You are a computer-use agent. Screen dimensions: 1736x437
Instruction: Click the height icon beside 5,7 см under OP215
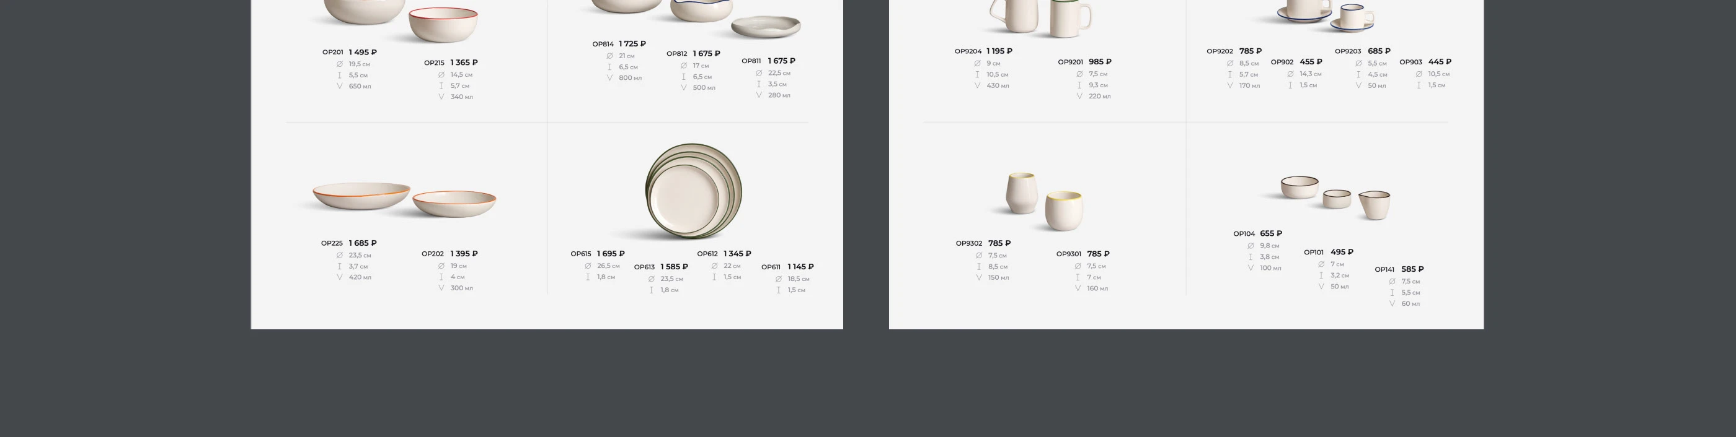tap(441, 86)
